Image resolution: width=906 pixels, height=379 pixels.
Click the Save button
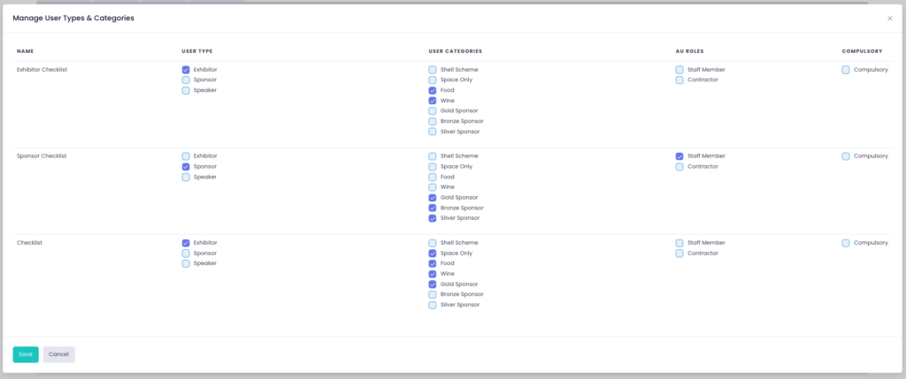coord(26,354)
